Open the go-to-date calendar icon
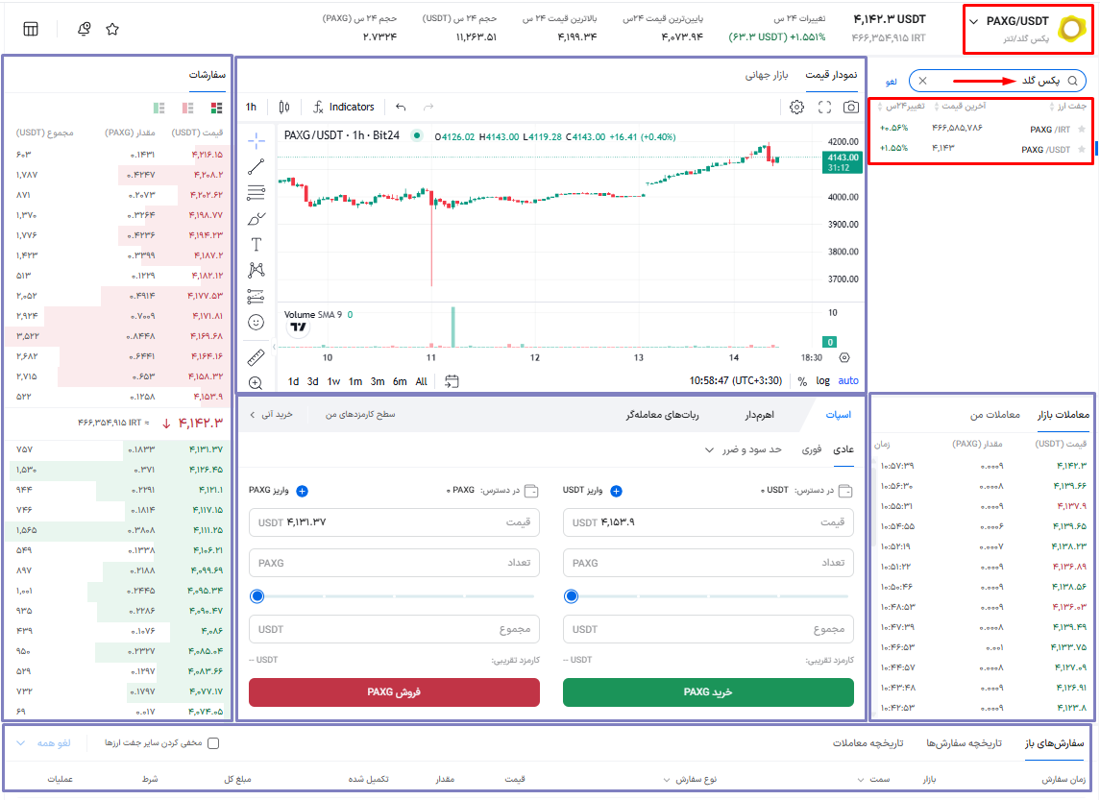 (x=452, y=380)
